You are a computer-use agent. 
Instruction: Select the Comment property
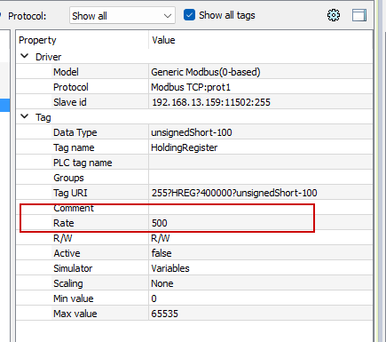coord(74,208)
